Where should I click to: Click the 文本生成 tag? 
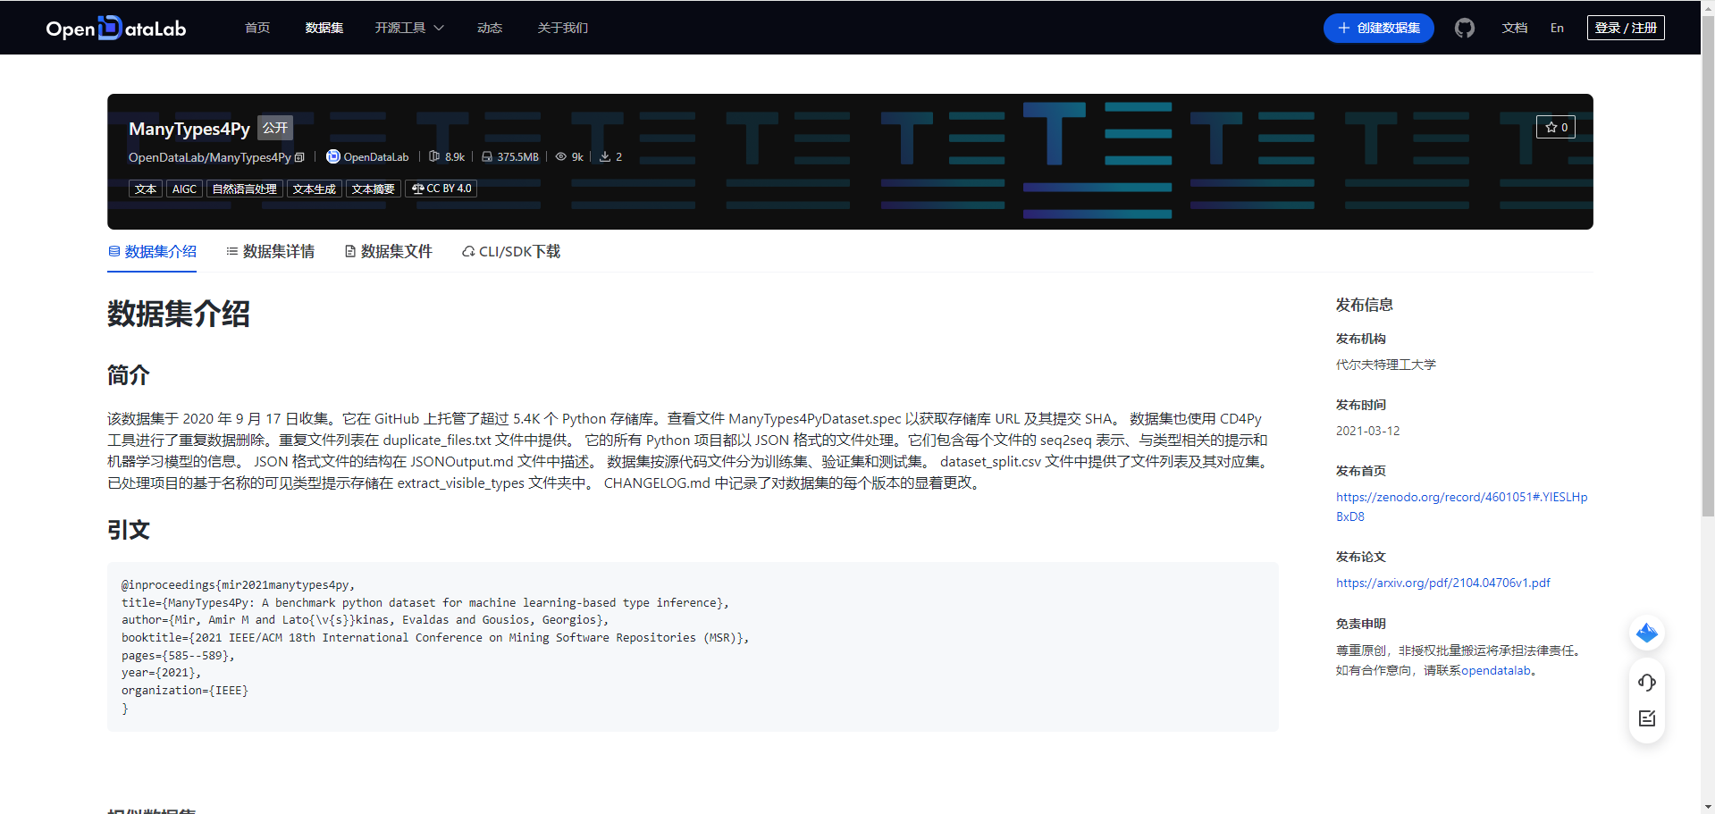315,189
